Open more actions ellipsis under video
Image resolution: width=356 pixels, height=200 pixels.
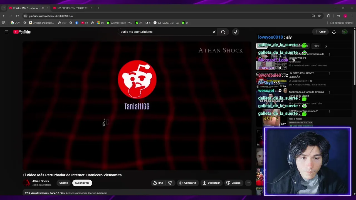pos(248,183)
